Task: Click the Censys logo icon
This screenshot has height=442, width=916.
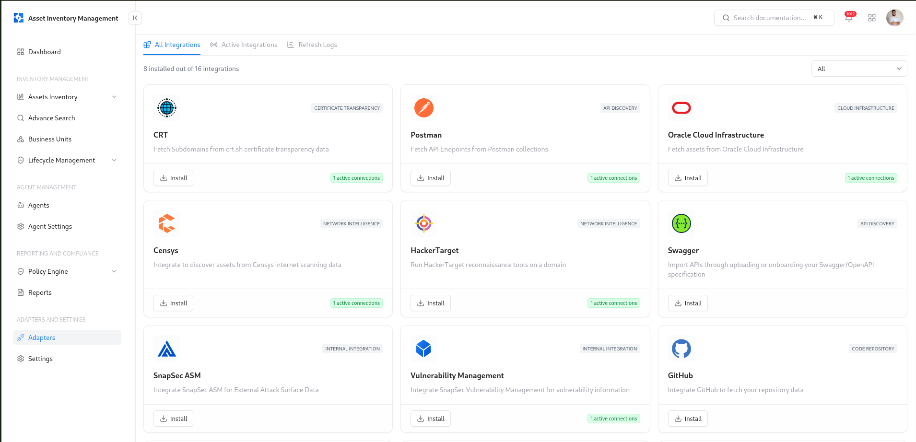Action: (167, 223)
